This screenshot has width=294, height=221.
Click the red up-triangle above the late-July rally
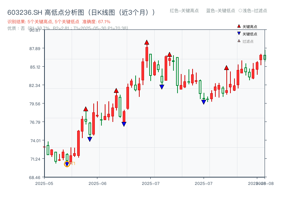click(x=226, y=68)
